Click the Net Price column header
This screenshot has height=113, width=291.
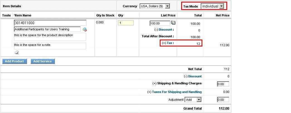(222, 15)
